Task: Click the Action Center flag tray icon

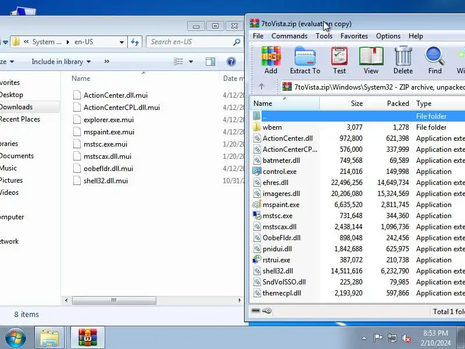Action: 377,338
